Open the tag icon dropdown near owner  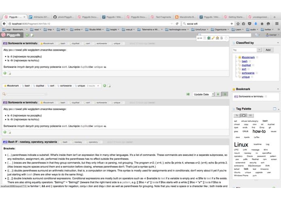click(258, 35)
